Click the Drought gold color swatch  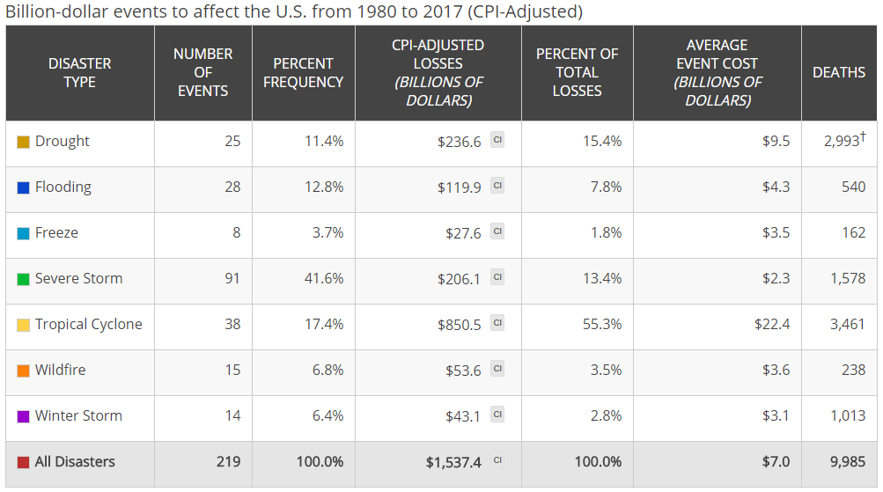point(24,142)
